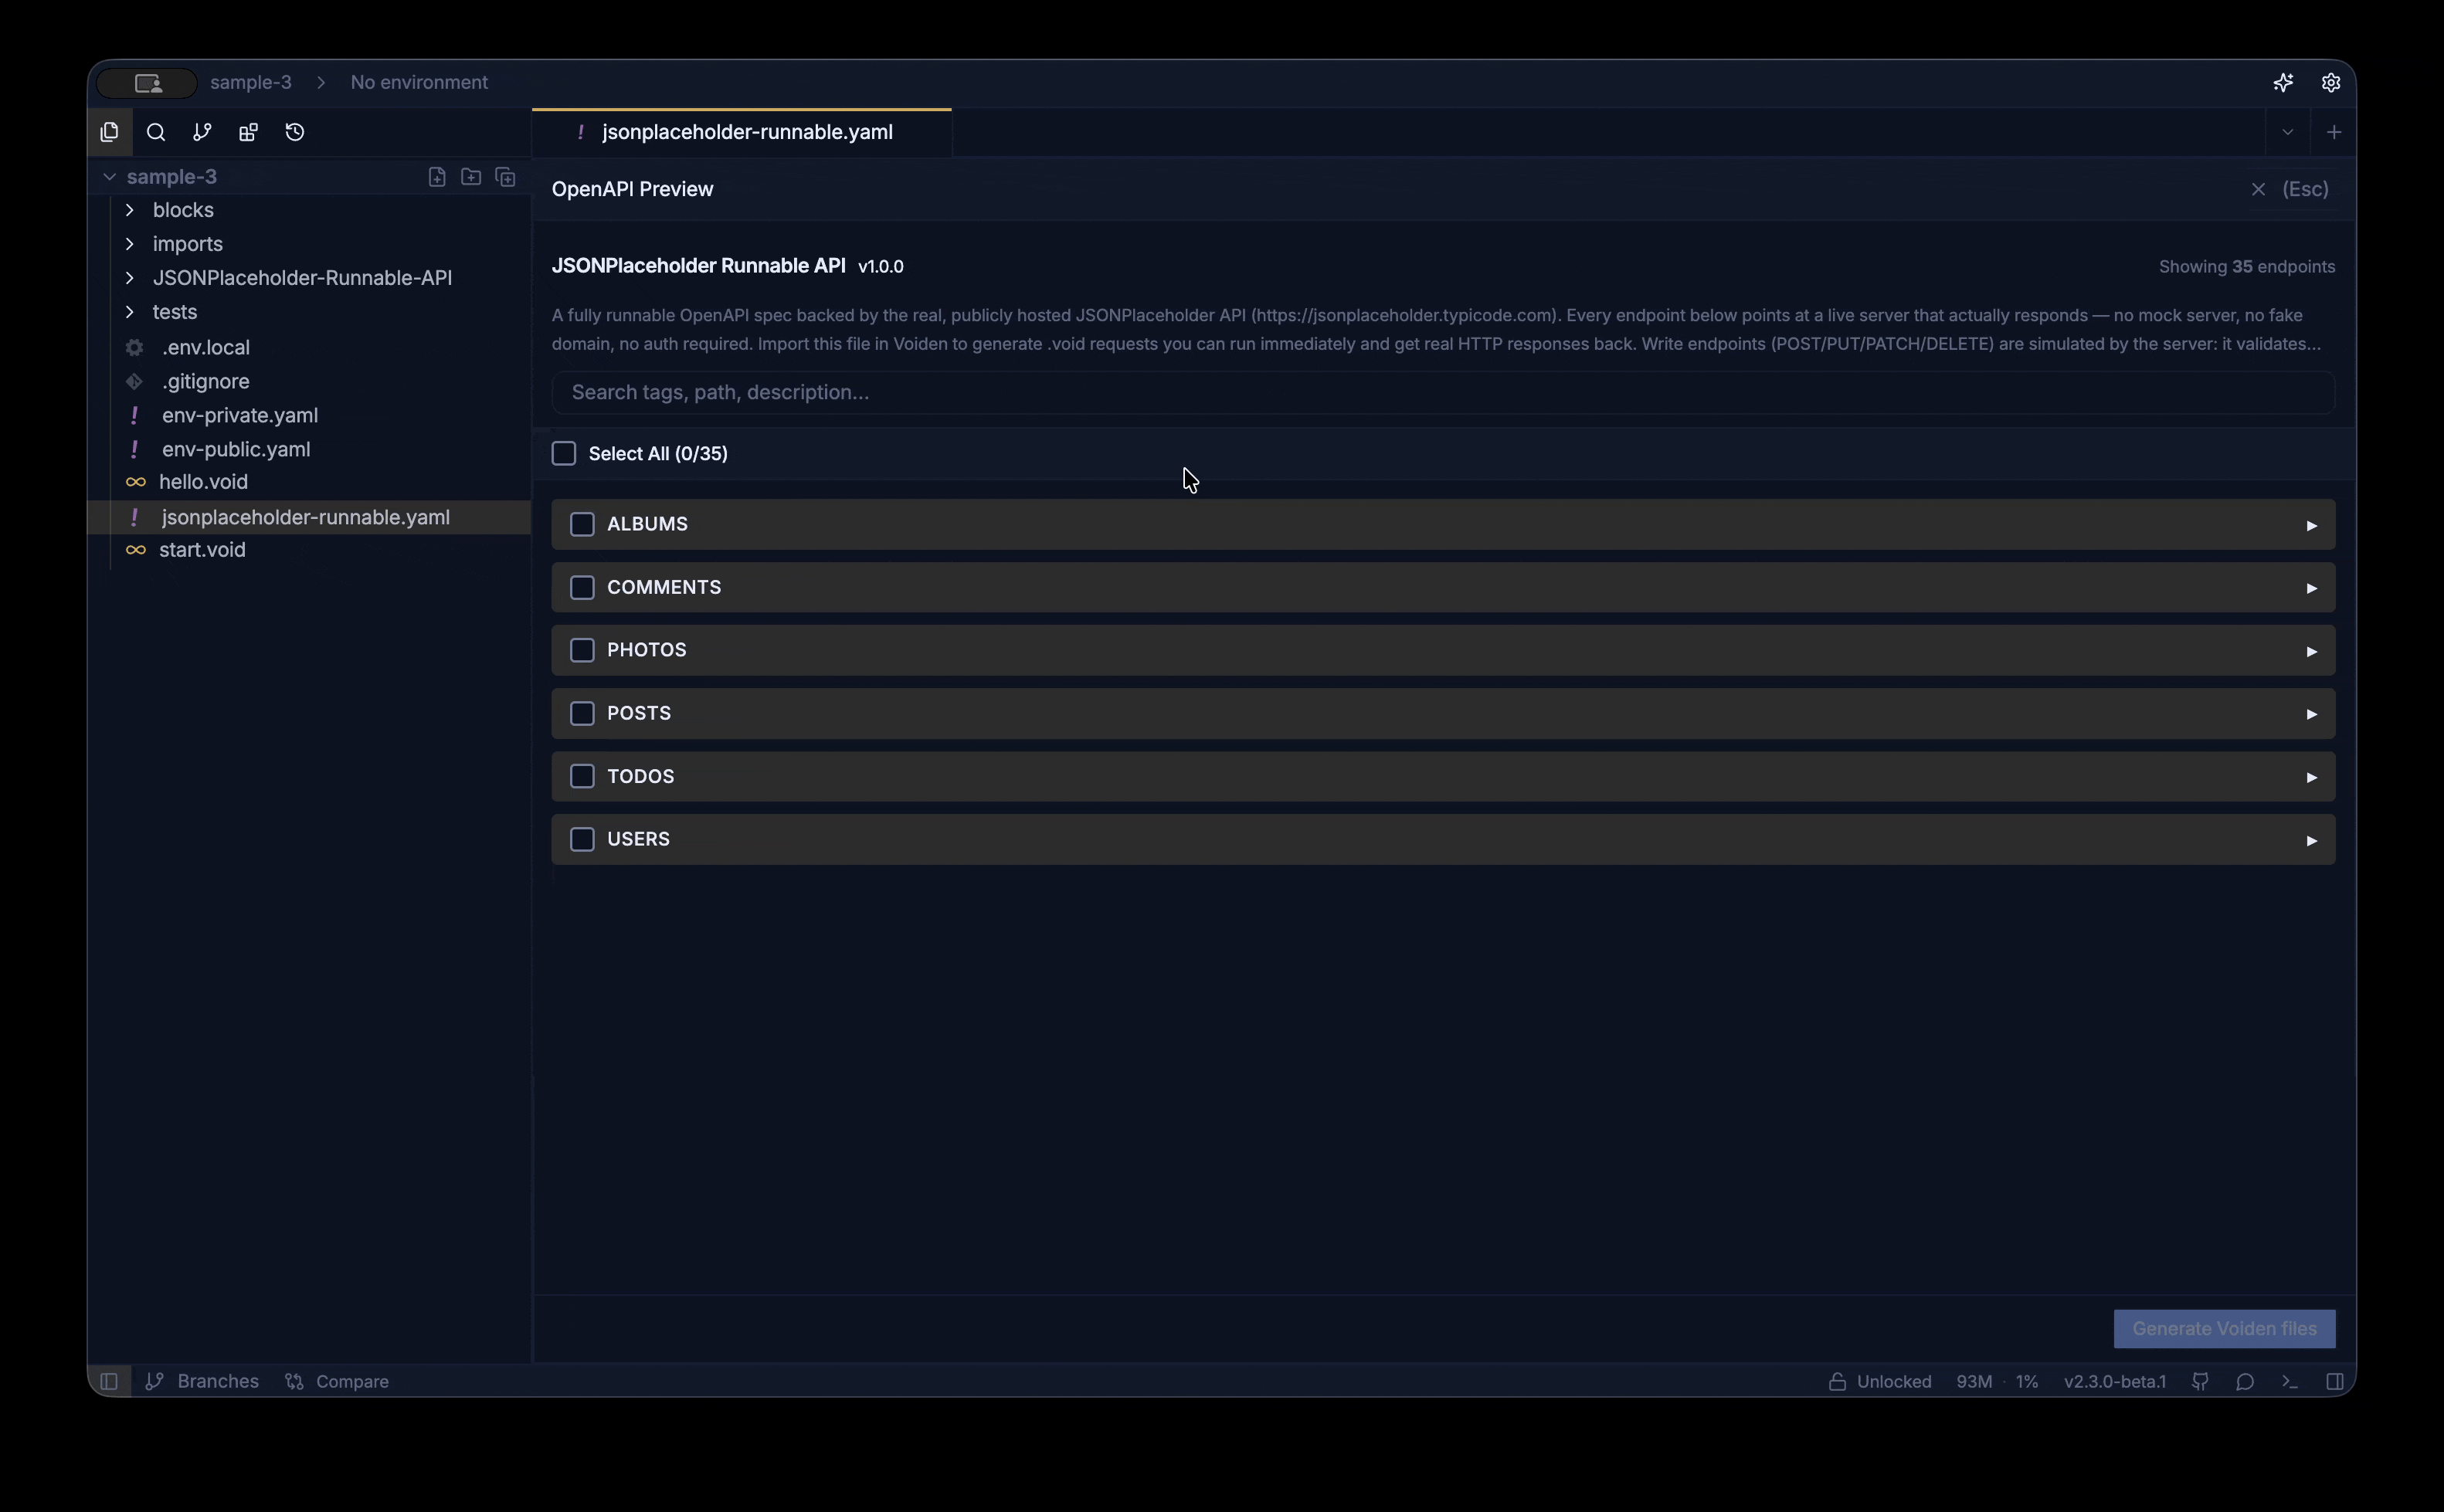The height and width of the screenshot is (1512, 2444).
Task: Open the git branch sidebar icon
Action: click(202, 132)
